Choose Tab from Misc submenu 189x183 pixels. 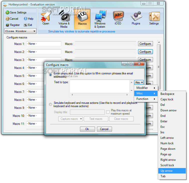click(172, 176)
